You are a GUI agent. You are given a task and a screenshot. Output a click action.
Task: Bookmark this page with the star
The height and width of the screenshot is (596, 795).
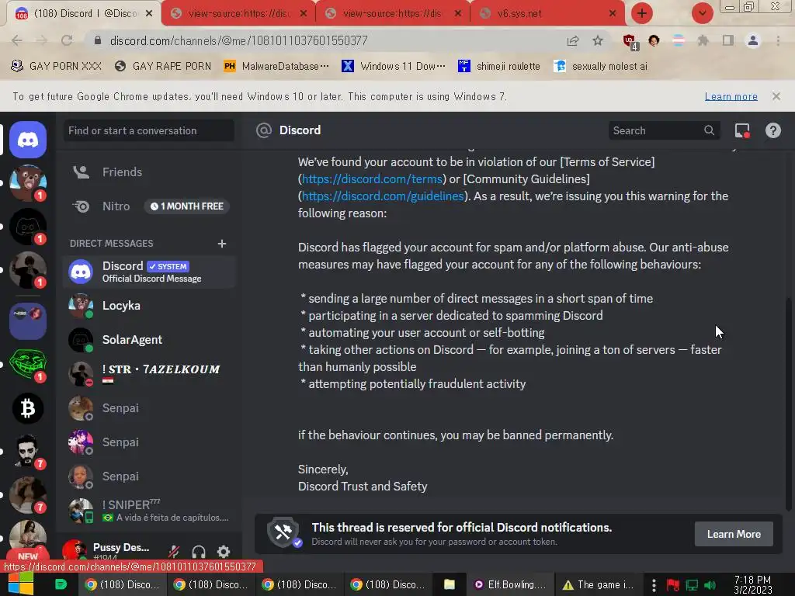click(x=598, y=40)
